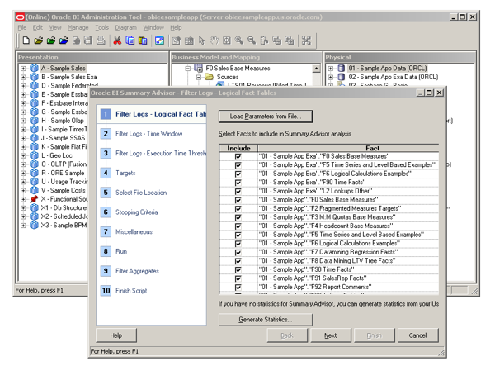Select the hand pan tool in toolbar
The height and width of the screenshot is (371, 495).
coord(214,40)
